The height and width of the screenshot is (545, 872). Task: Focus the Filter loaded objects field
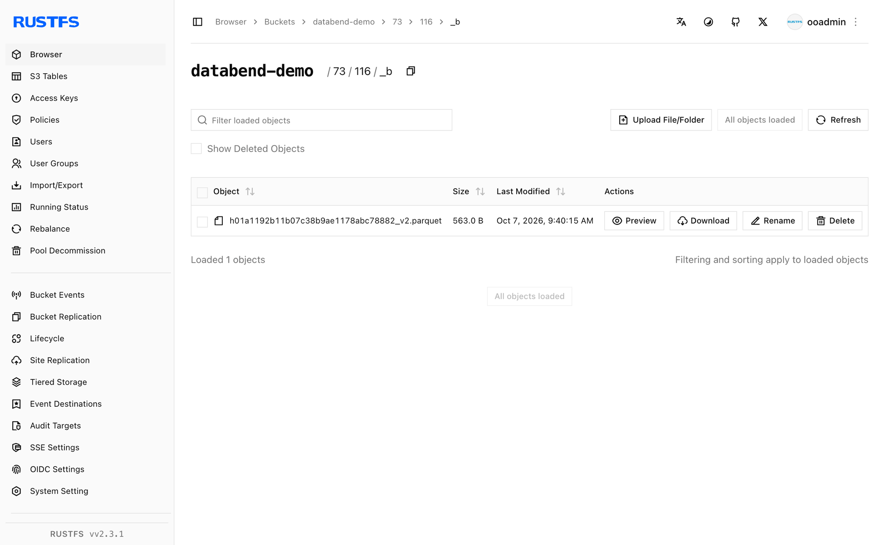(x=321, y=120)
